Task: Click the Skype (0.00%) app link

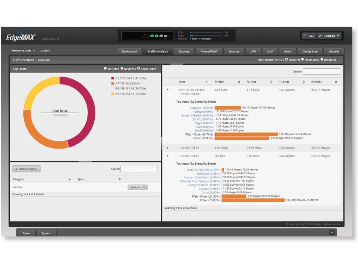Action: coord(204,123)
